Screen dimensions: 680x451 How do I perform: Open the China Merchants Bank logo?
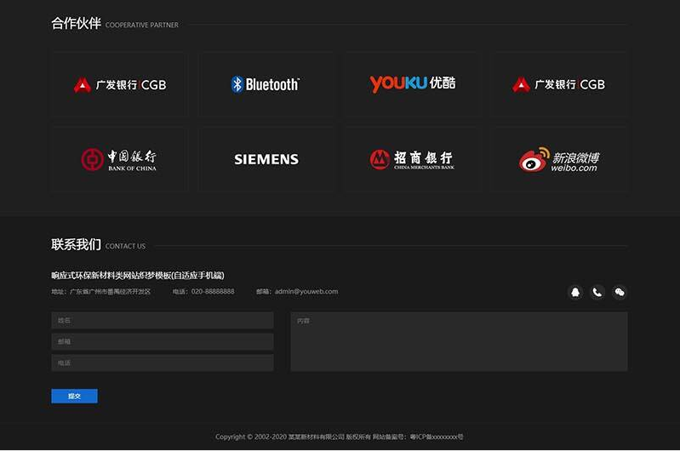click(412, 160)
